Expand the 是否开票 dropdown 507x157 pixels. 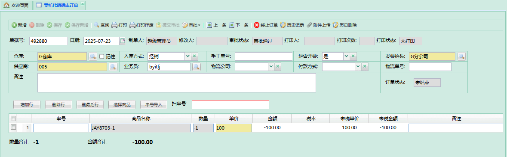coord(346,56)
